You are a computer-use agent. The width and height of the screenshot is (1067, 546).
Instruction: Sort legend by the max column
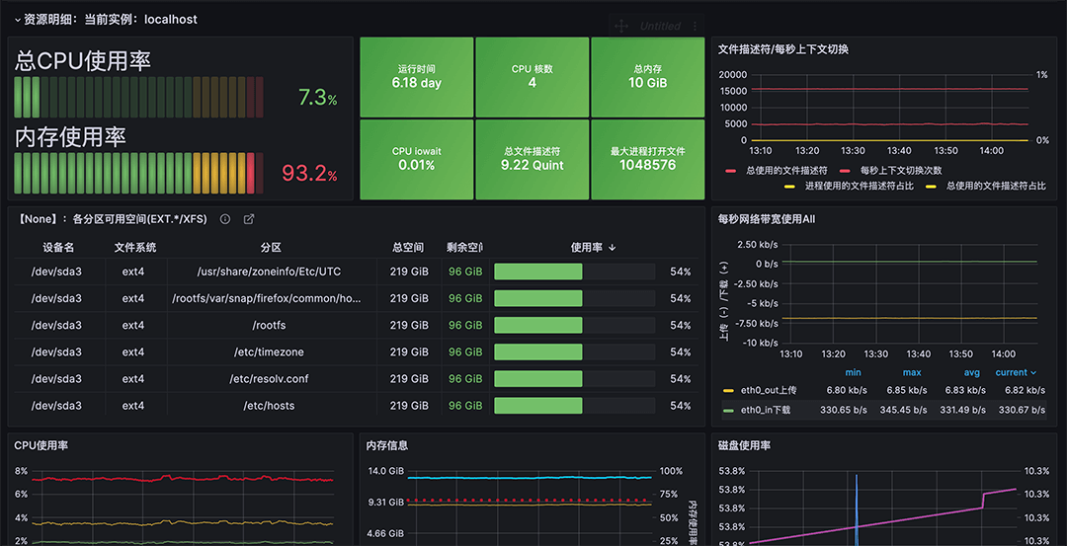912,372
